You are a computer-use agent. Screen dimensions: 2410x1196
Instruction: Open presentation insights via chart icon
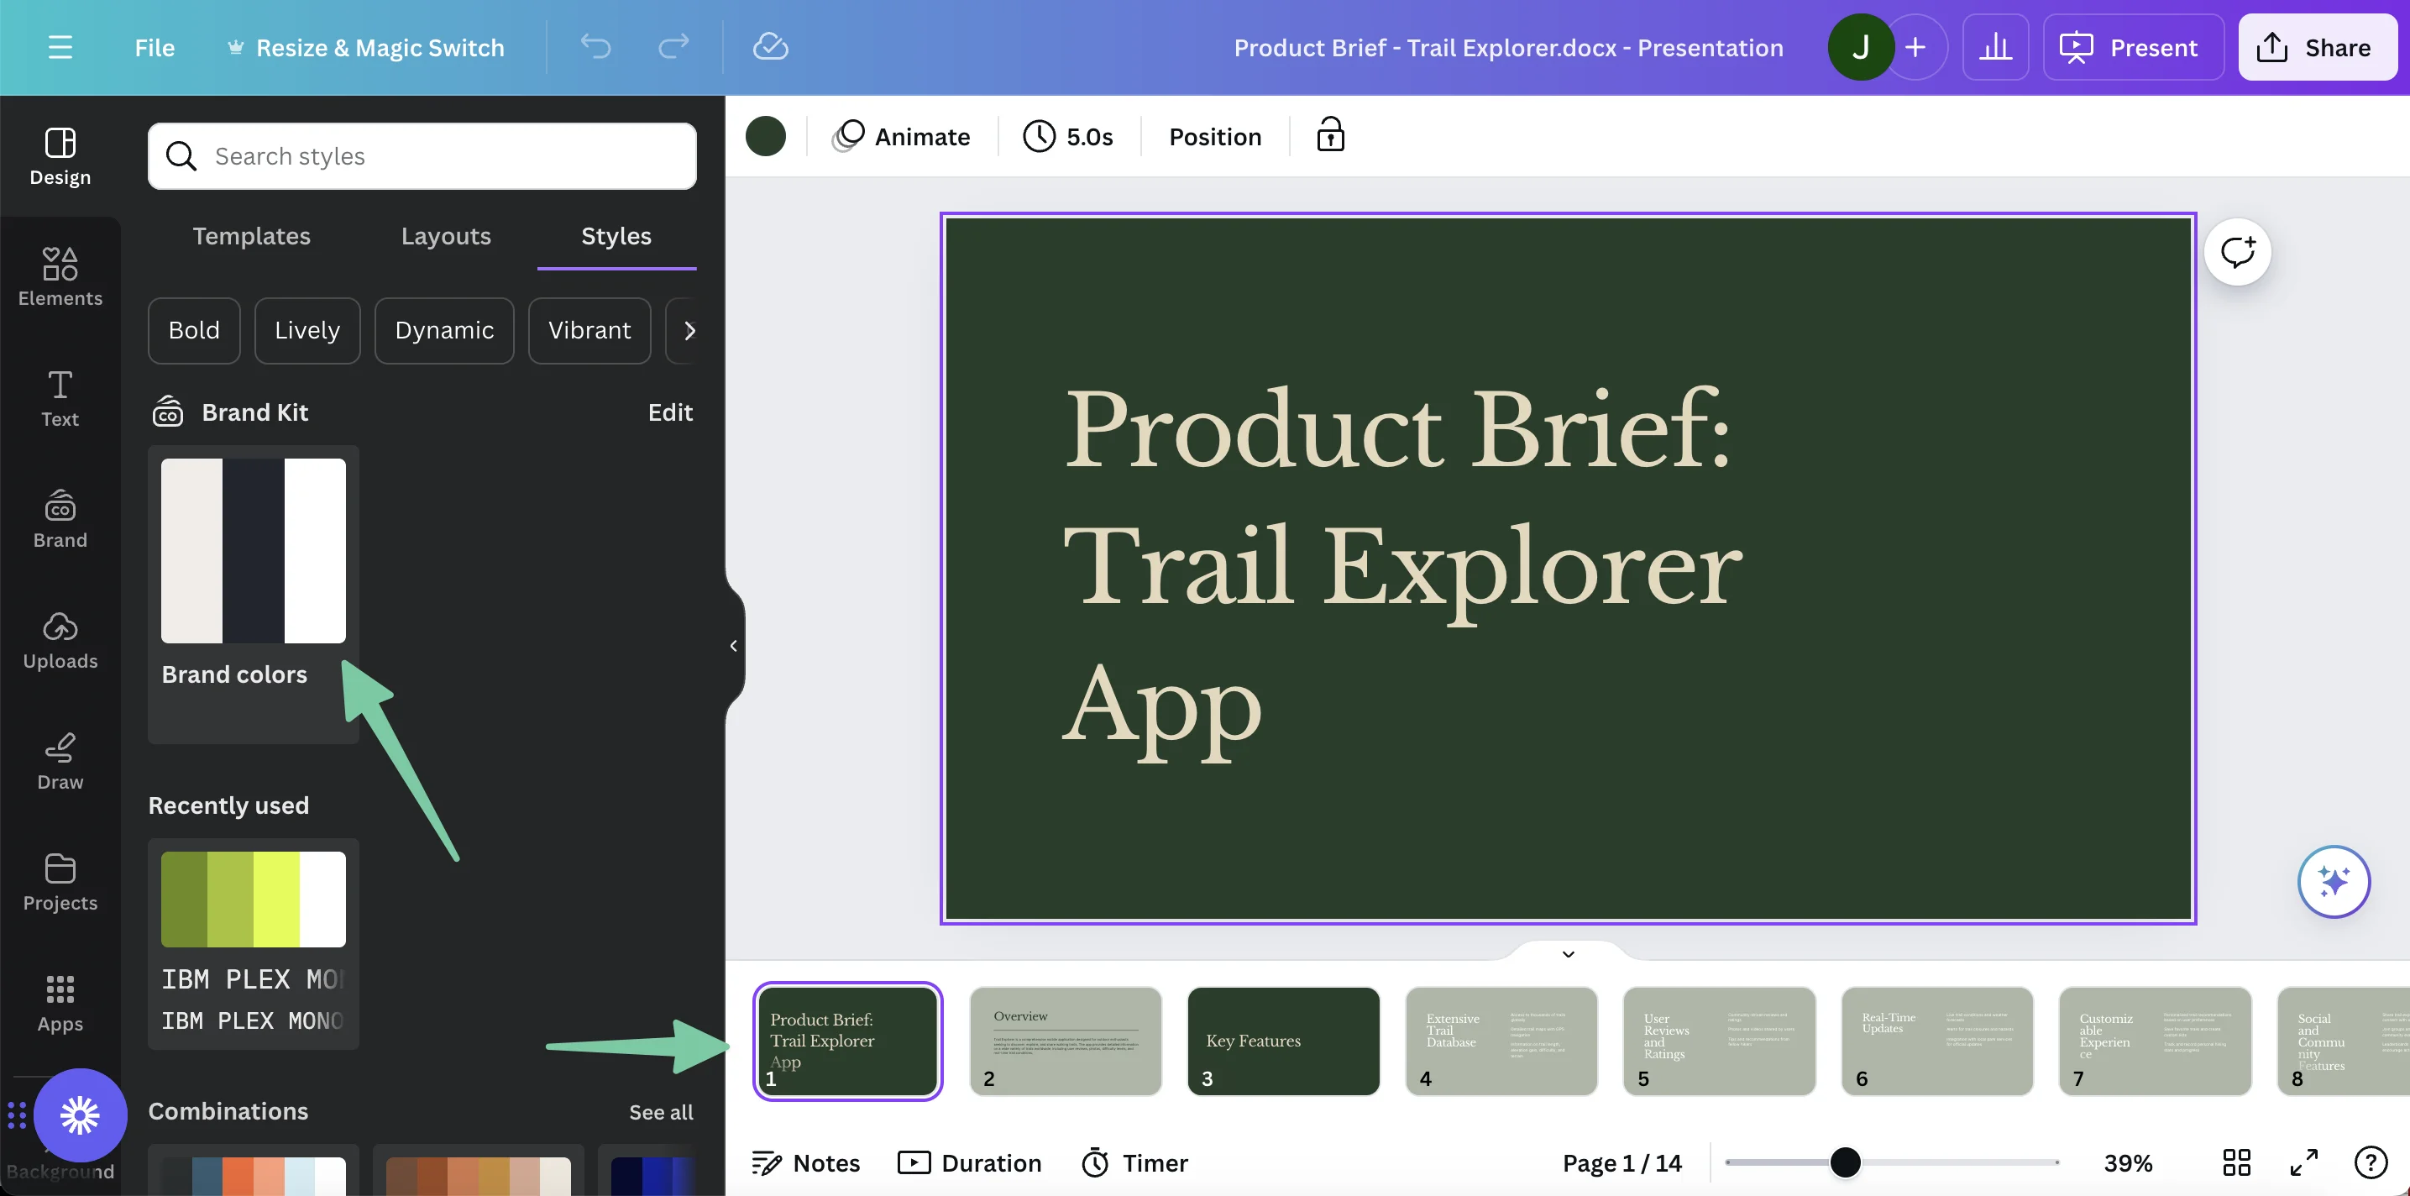(x=1995, y=47)
